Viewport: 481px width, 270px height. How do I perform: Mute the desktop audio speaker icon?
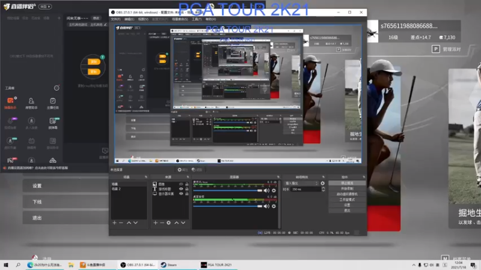pyautogui.click(x=266, y=206)
